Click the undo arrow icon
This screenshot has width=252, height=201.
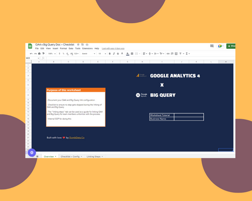click(x=31, y=54)
